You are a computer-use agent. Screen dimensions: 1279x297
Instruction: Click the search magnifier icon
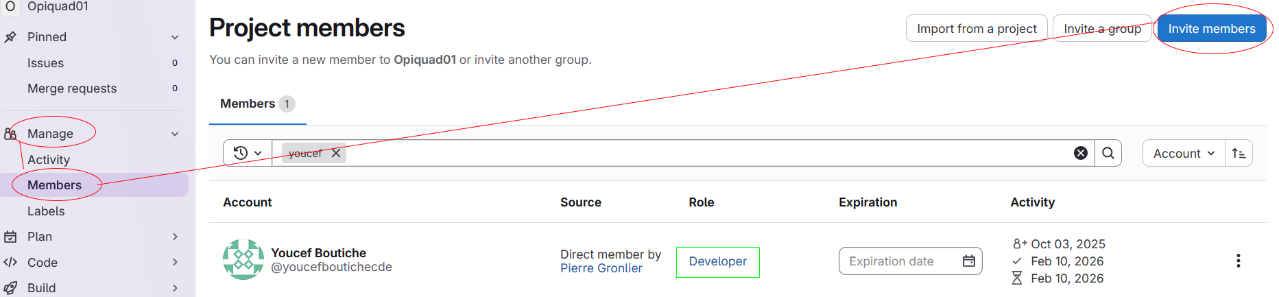click(1108, 153)
